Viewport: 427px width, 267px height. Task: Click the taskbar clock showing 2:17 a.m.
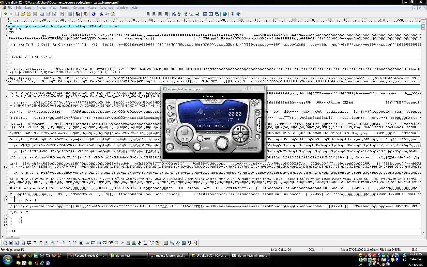pyautogui.click(x=416, y=254)
